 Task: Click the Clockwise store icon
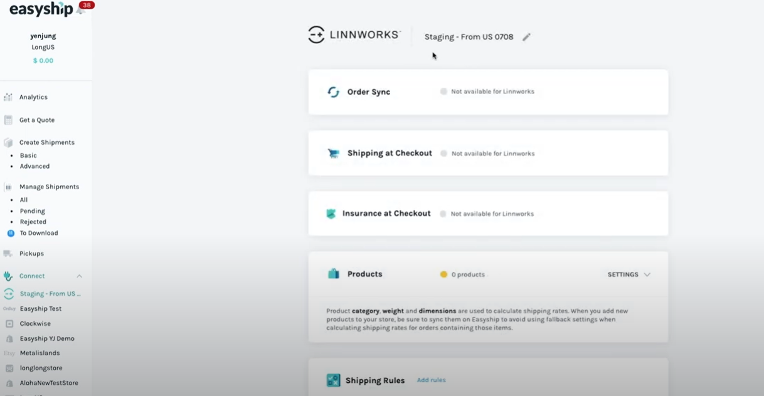(9, 324)
